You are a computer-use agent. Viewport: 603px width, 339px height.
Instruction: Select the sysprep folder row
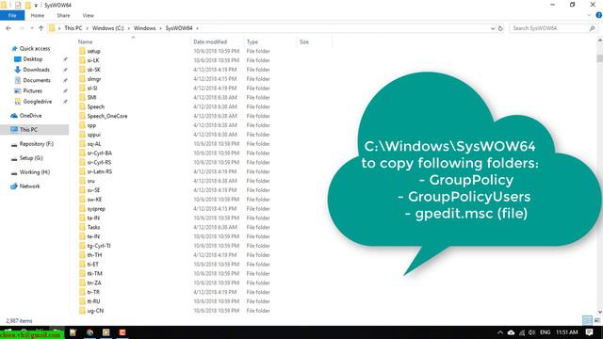(175, 209)
